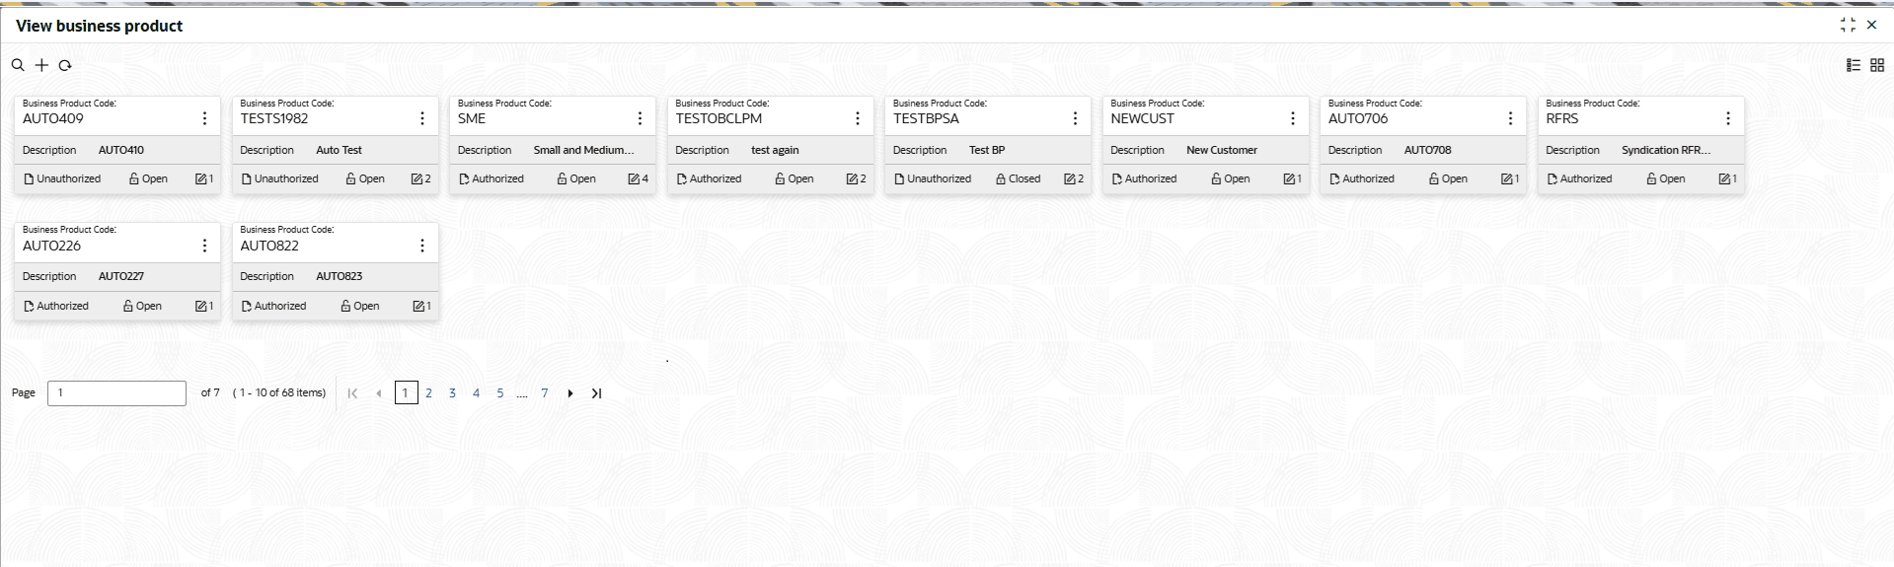
Task: Click the Open lock icon on AUTO409
Action: coord(134,179)
